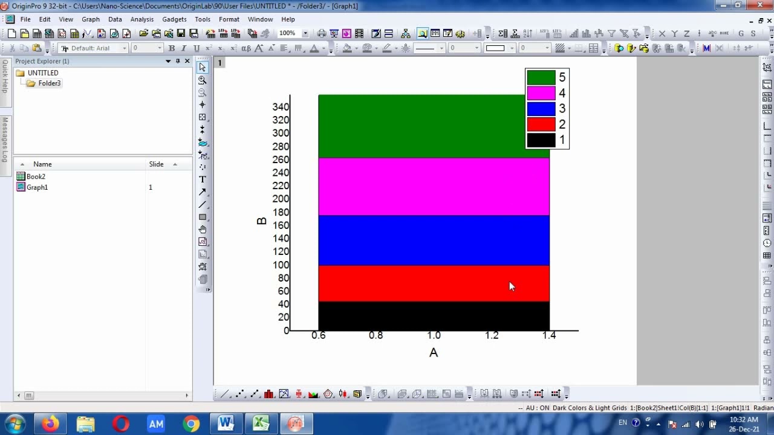Open Microsoft Word from the taskbar
774x435 pixels.
point(226,424)
